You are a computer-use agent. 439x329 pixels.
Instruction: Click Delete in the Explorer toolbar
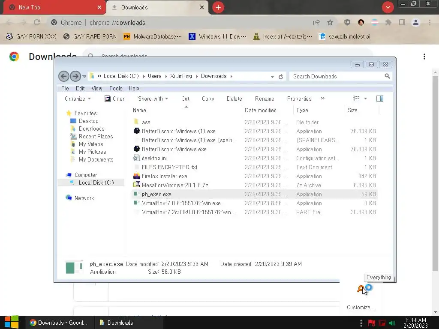tap(235, 99)
